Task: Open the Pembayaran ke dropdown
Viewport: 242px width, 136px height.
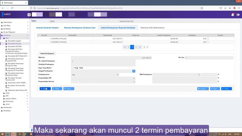Action: (x=95, y=75)
